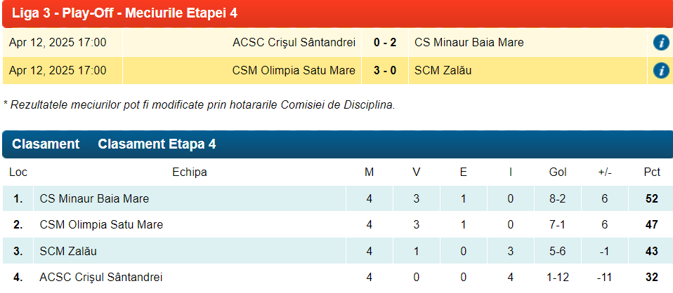Select CSM Olimpia Satu Mare in standings
Viewport: 673px width, 293px height.
coord(101,225)
